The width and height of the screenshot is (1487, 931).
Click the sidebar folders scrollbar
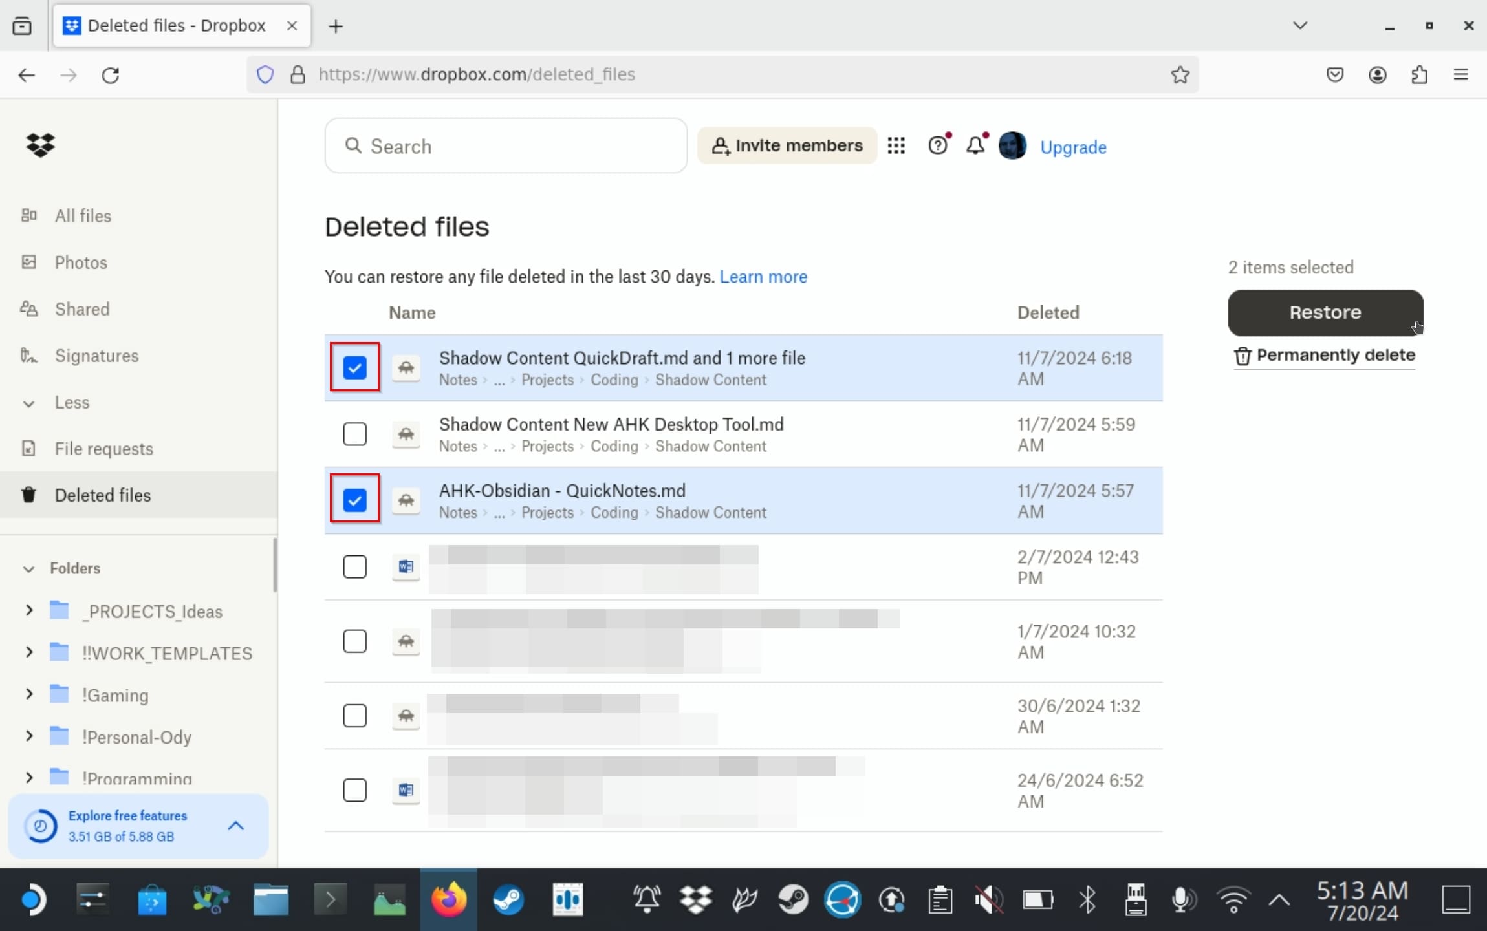pos(275,565)
